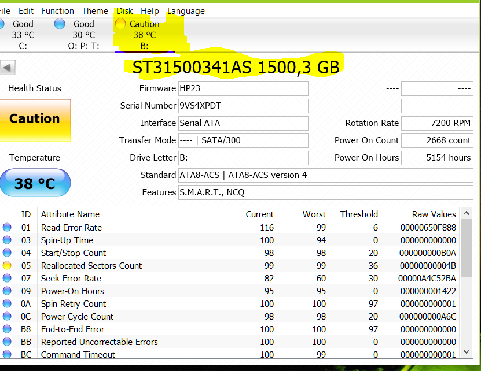Click the status dot for Spin-Up Time

pyautogui.click(x=7, y=240)
